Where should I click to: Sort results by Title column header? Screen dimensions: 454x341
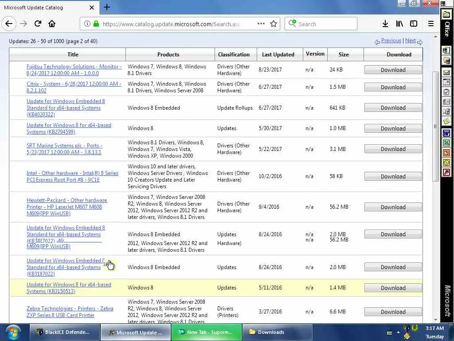point(73,55)
